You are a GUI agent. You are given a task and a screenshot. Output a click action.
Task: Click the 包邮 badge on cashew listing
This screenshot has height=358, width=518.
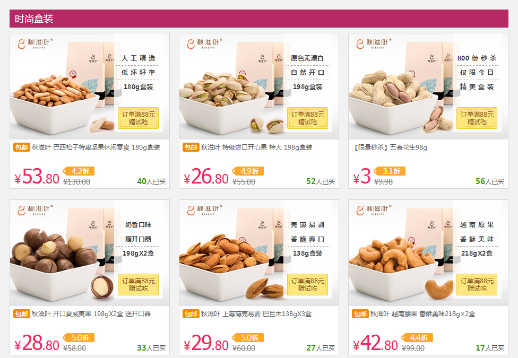point(360,314)
